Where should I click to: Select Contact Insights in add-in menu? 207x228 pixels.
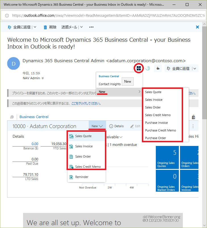click(x=110, y=84)
